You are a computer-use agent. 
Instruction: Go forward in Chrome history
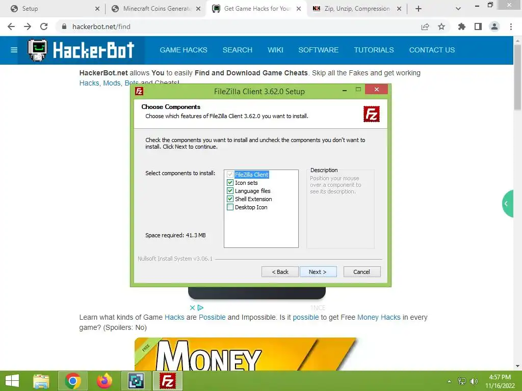click(x=28, y=26)
